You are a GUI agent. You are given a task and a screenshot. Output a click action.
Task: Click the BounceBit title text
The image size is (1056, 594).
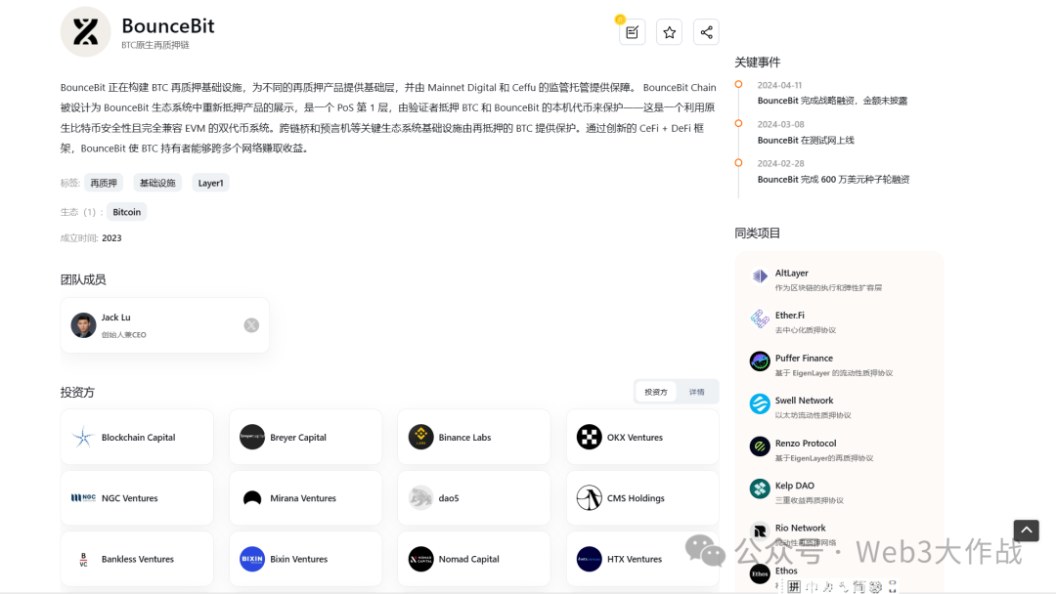168,25
